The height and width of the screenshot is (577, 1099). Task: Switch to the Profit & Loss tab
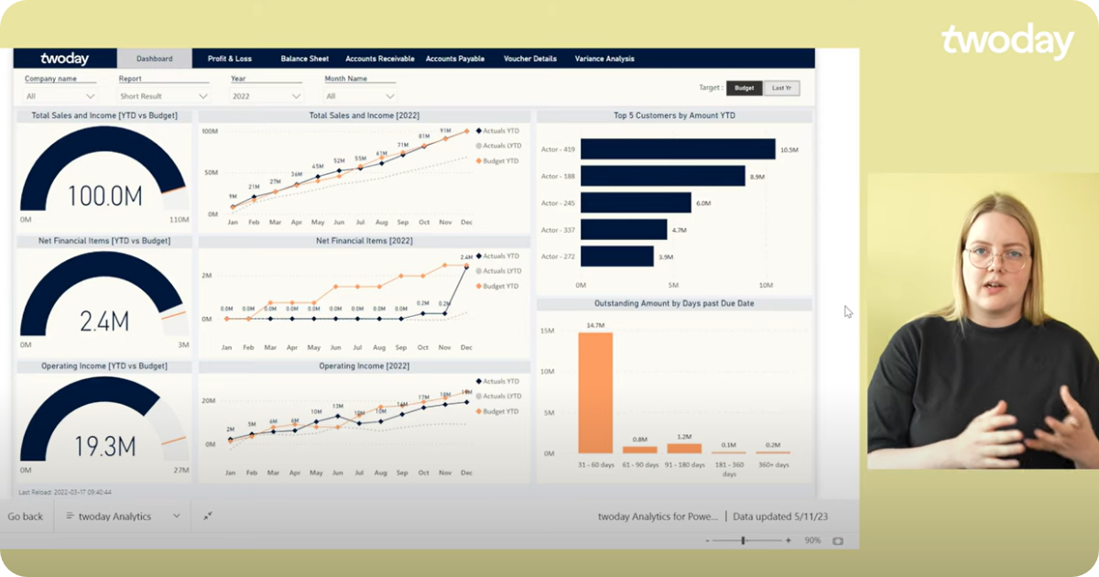[x=229, y=58]
